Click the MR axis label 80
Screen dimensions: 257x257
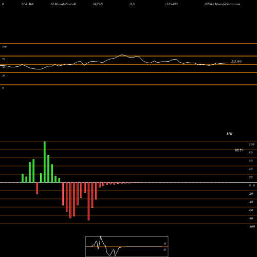click(x=251, y=153)
